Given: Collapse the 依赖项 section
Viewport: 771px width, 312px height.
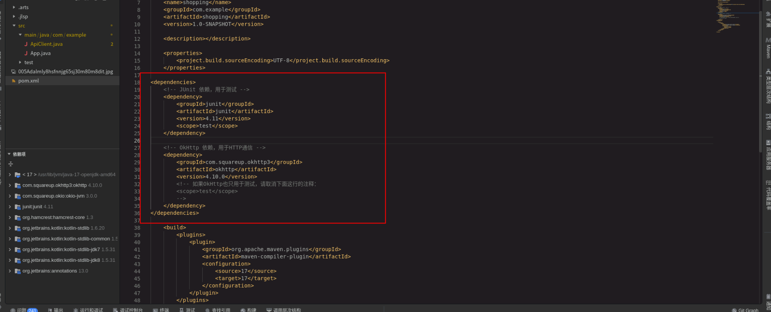Looking at the screenshot, I should (x=9, y=154).
